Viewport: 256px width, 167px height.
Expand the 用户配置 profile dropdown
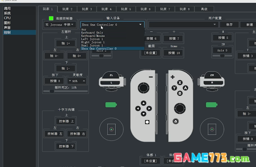click(183, 24)
